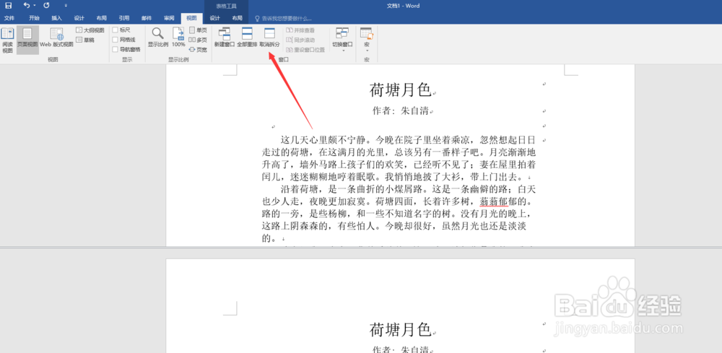Viewport: 722px width, 353px height.
Task: Set zoom to 100%
Action: coord(178,38)
